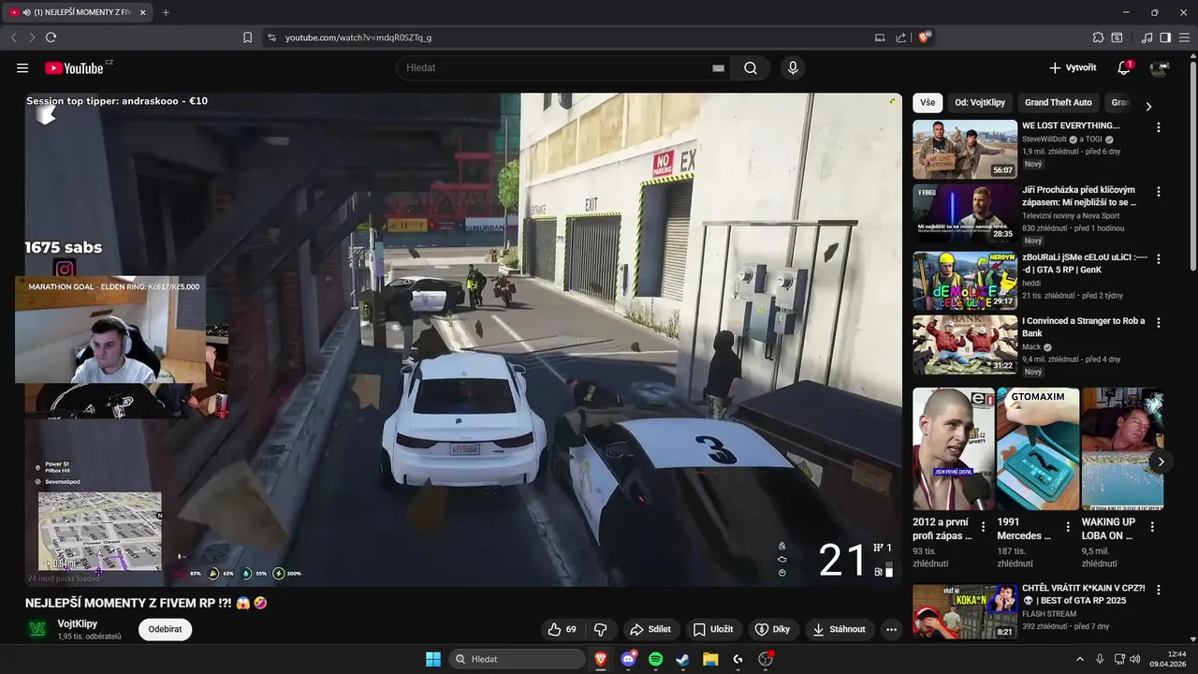This screenshot has height=674, width=1198.
Task: Open File Explorer from the taskbar
Action: pyautogui.click(x=710, y=659)
